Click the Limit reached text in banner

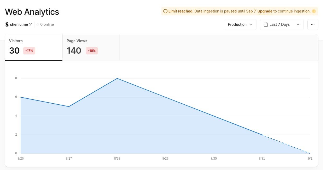click(x=181, y=11)
